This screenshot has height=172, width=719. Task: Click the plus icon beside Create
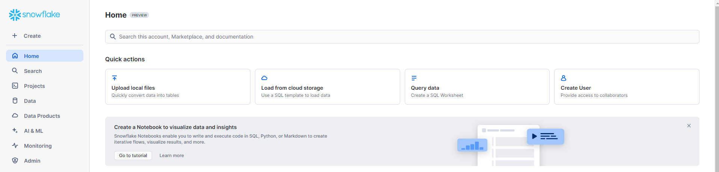tap(15, 36)
